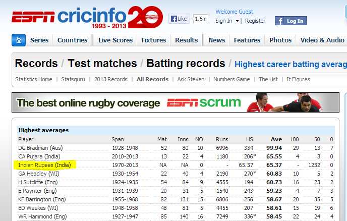The height and width of the screenshot is (221, 347).
Task: Go to the Live Scores tab
Action: coord(114,40)
